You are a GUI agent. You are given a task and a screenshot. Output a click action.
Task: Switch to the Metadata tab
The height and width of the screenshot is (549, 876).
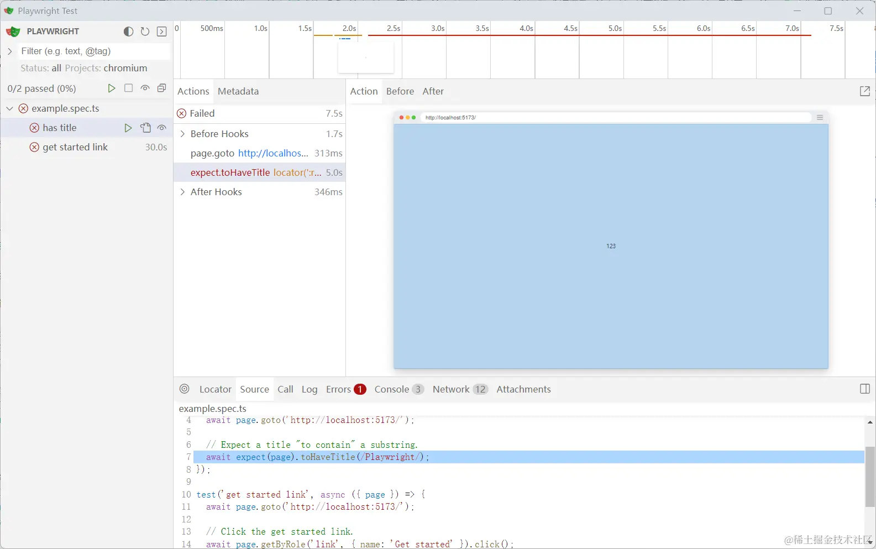[x=238, y=91]
